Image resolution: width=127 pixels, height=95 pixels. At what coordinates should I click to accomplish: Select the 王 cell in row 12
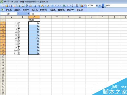coord(23,53)
